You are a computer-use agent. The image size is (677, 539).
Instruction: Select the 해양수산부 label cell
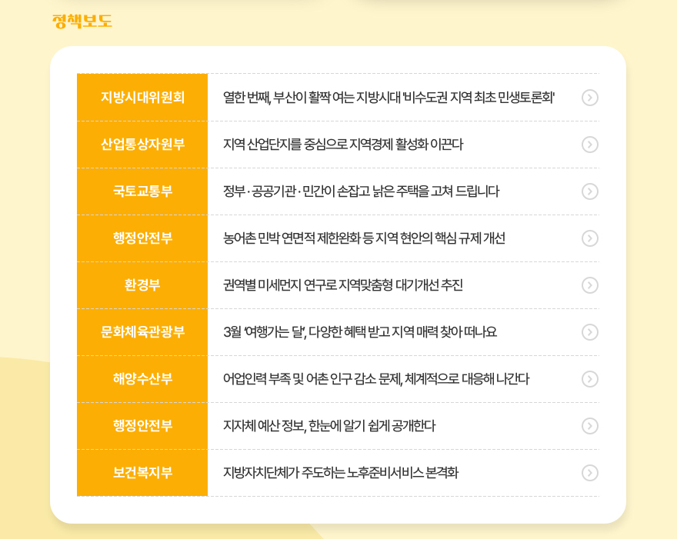click(142, 379)
